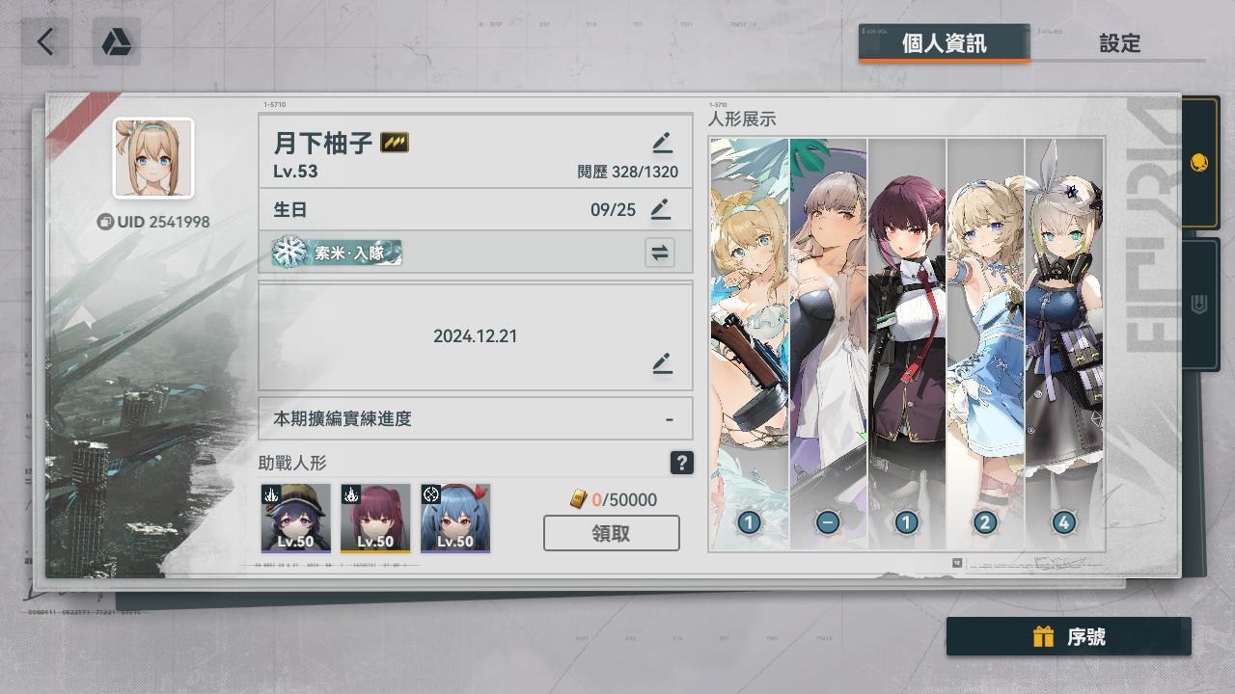The width and height of the screenshot is (1235, 694).
Task: Open the player avatar portrait
Action: [x=153, y=158]
